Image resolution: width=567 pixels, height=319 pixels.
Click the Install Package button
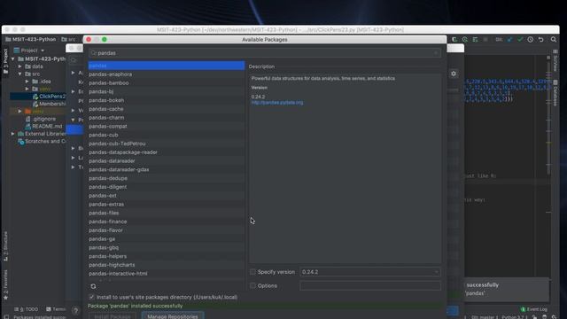[x=113, y=316]
